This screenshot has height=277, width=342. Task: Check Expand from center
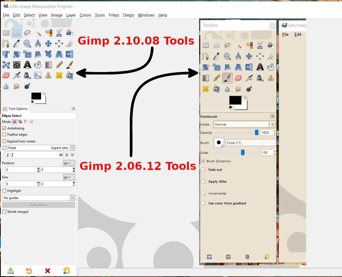[4, 141]
